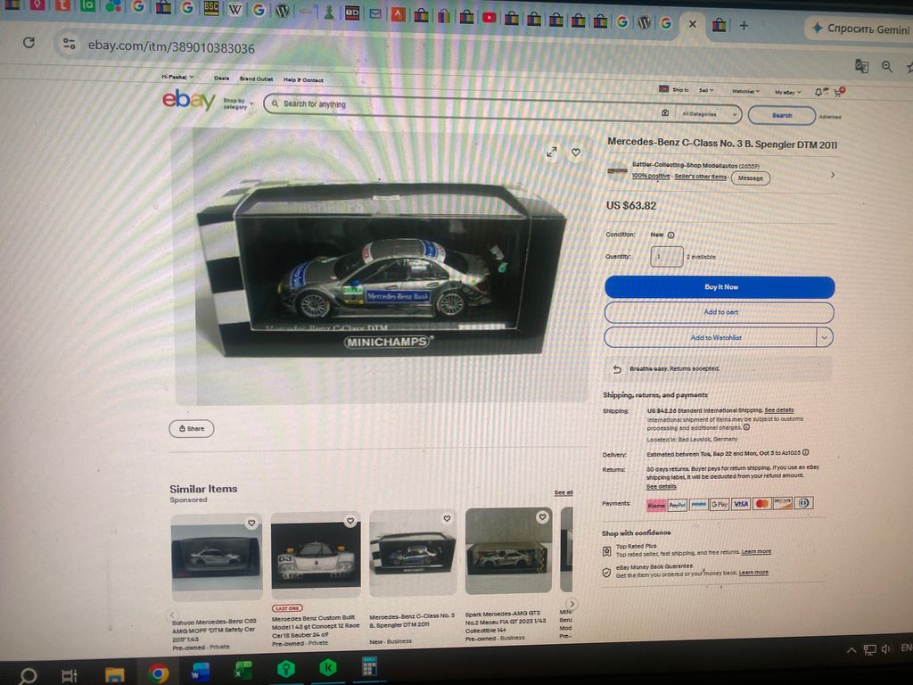Add main item to watchlist via heart icon
The width and height of the screenshot is (913, 685).
click(x=576, y=152)
